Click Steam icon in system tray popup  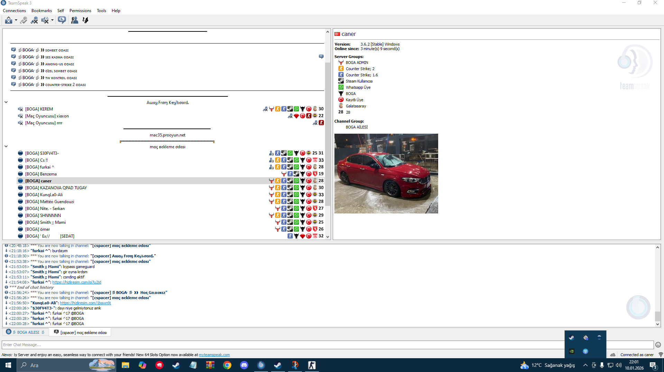point(572,337)
